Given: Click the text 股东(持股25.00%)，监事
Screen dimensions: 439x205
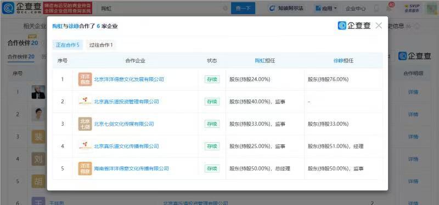Looking at the screenshot, I should (257, 146).
